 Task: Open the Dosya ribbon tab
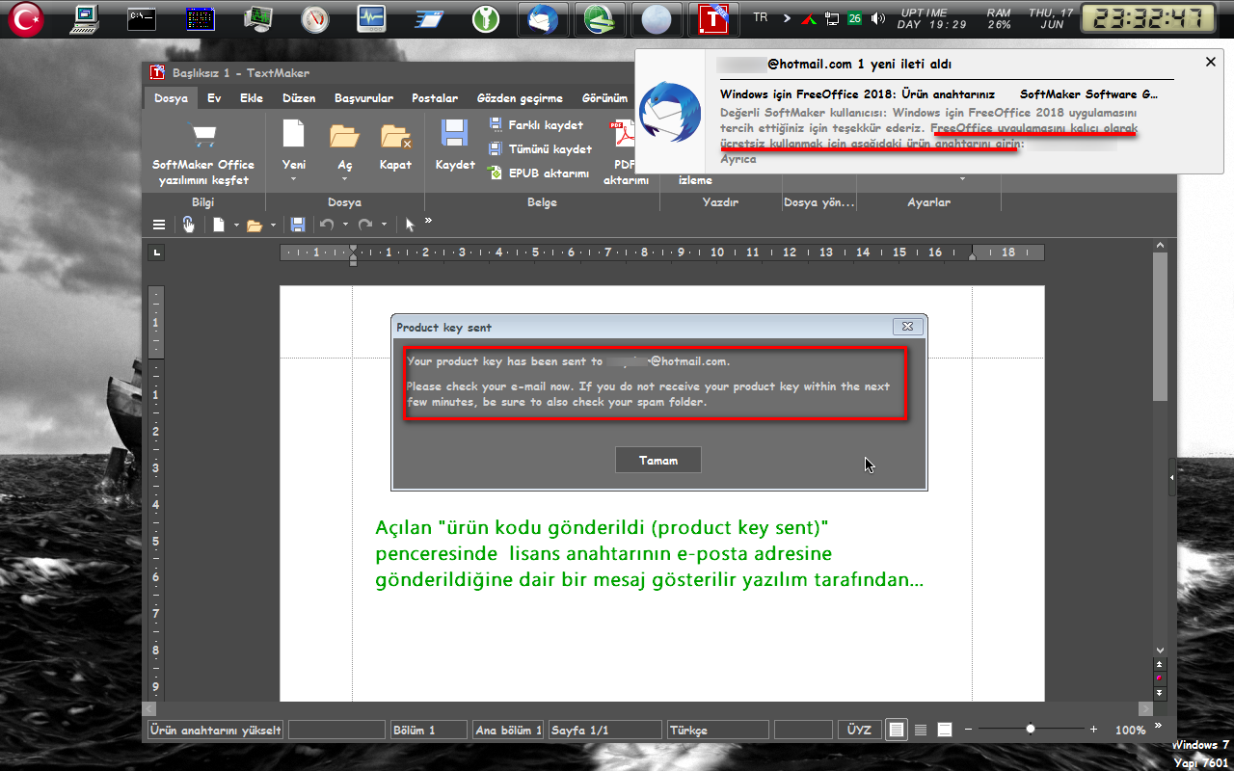[172, 98]
